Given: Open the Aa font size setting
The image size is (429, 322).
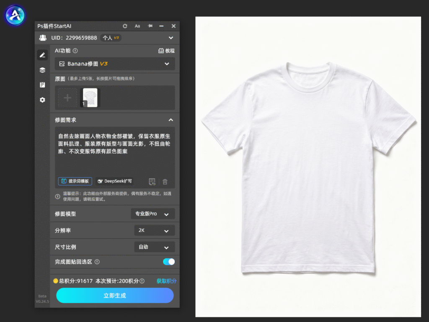Looking at the screenshot, I should point(137,26).
